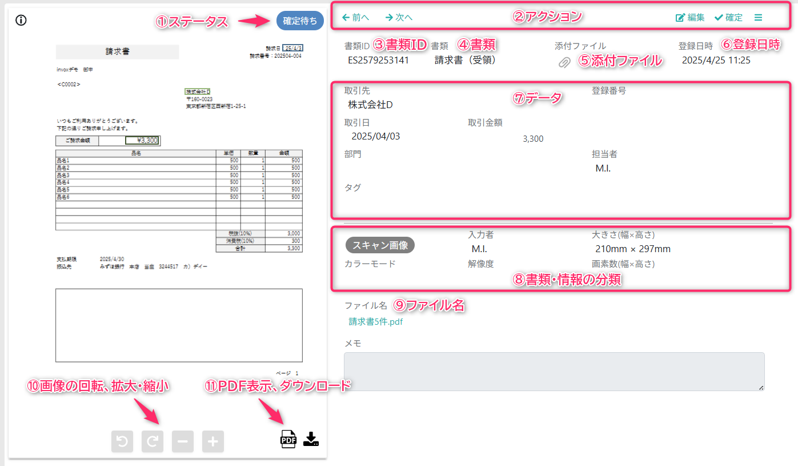Zoom out with the minus button
This screenshot has width=798, height=466.
pos(183,441)
